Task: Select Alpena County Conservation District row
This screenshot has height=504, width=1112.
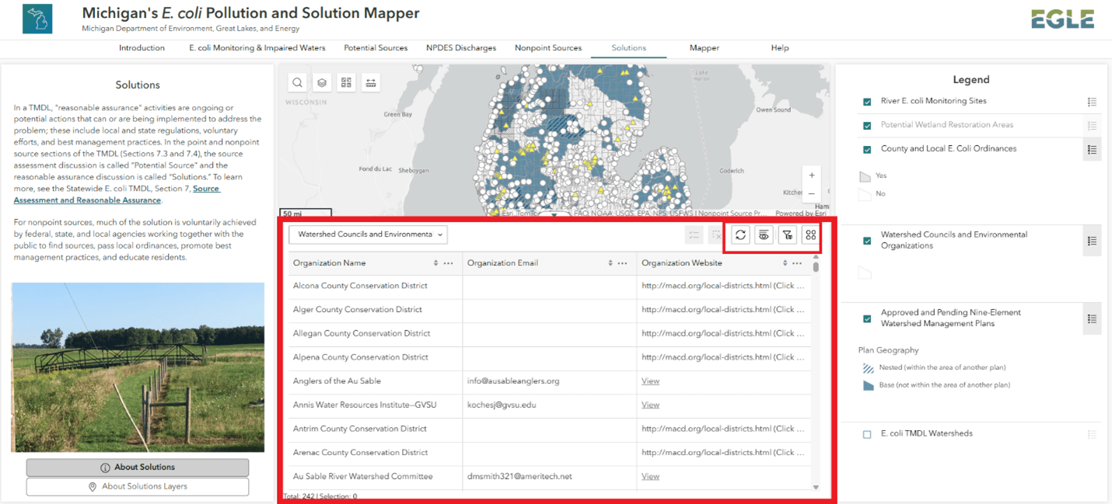Action: pos(550,358)
